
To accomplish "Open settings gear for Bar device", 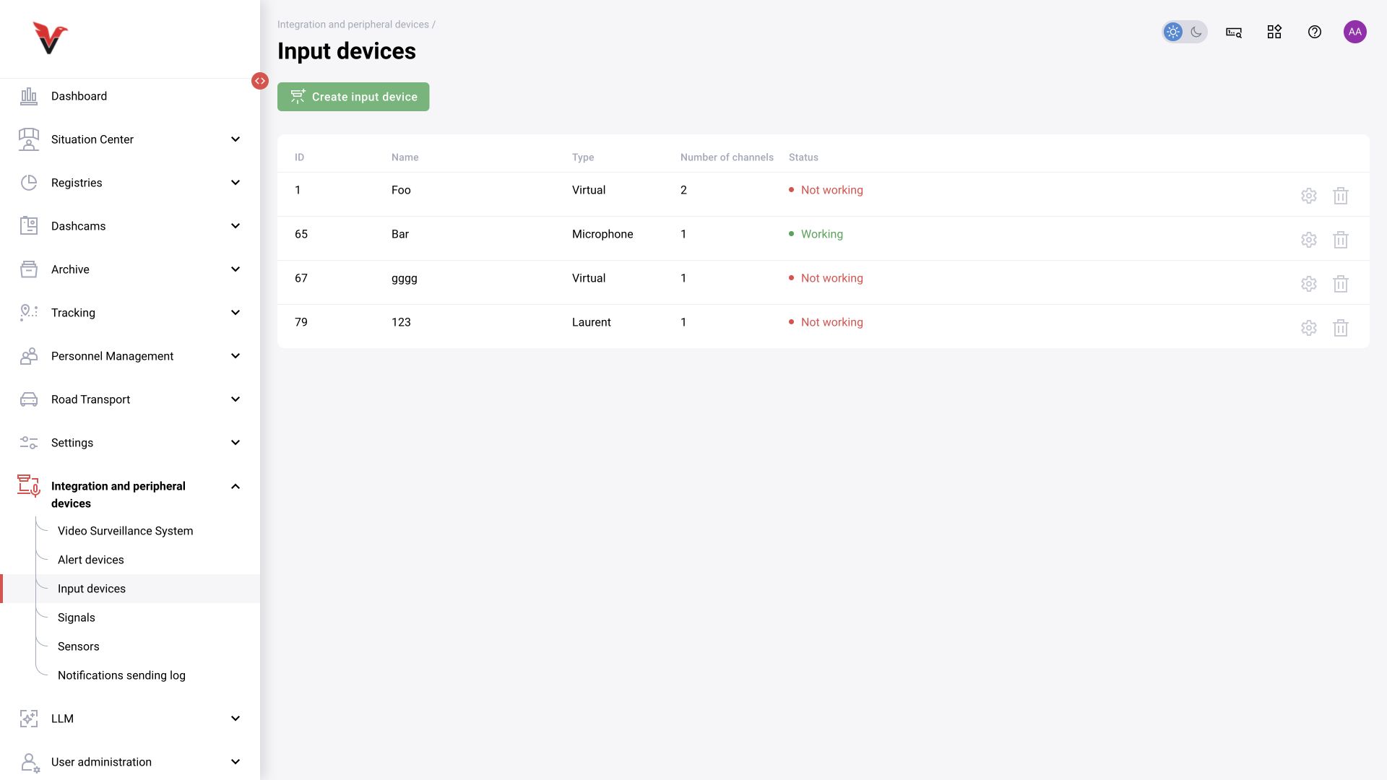I will 1308,240.
